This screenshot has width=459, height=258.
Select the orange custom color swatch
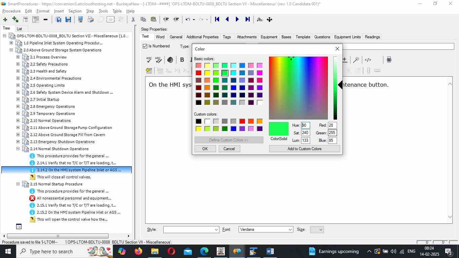pos(260,121)
